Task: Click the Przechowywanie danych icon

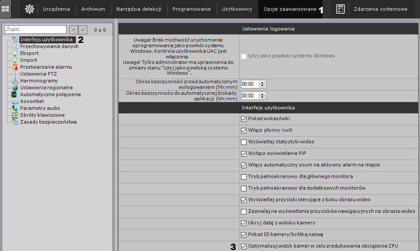Action: pos(15,47)
